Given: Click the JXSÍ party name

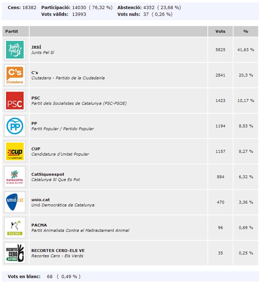Looking at the screenshot, I should pyautogui.click(x=36, y=47).
